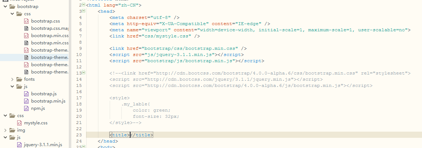Click the document icon of highlighted bootstrap-theme file
Viewport: 422px width, 148px height.
26,57
